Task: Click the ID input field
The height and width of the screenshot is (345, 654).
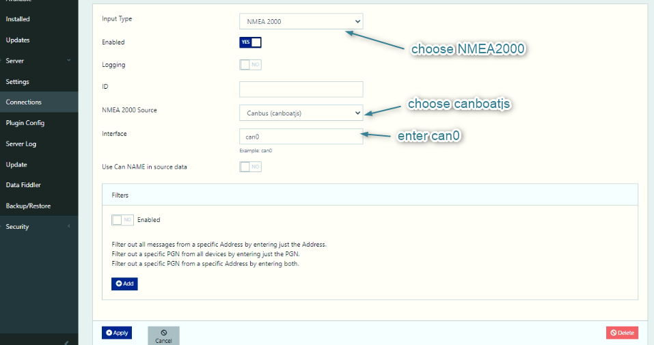Action: pos(301,89)
